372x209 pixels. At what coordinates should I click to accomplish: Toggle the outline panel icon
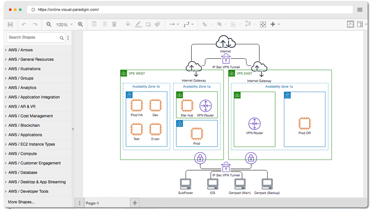(x=350, y=24)
